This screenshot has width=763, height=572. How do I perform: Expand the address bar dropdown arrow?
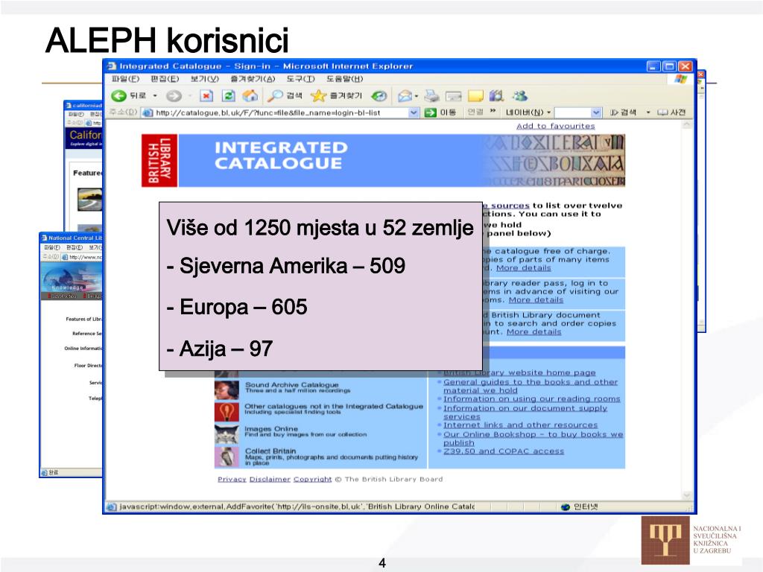413,113
